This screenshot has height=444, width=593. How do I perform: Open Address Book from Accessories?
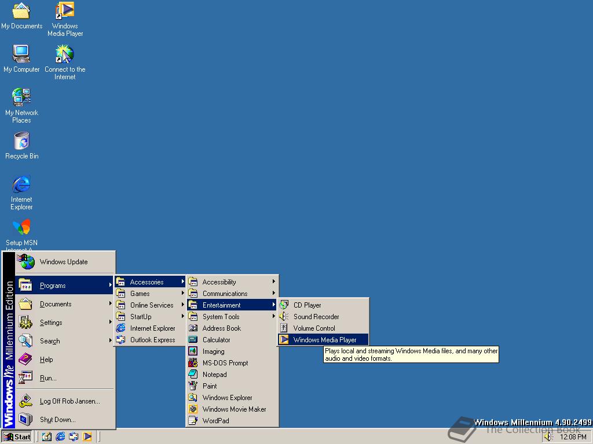click(232, 328)
